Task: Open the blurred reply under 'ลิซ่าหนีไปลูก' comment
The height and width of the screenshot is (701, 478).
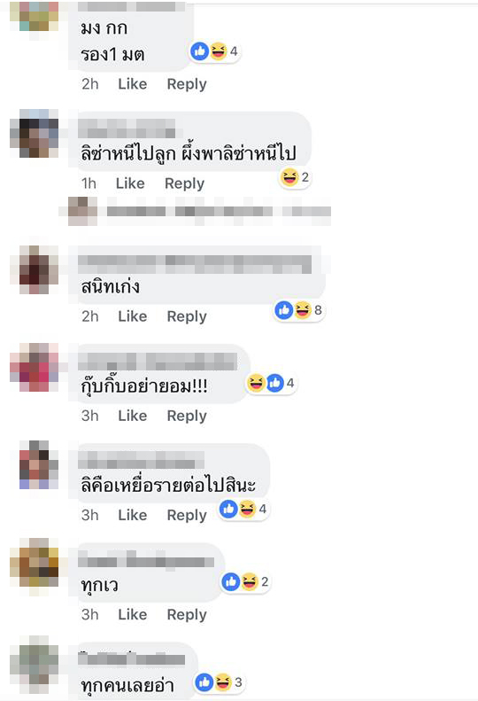Action: click(x=200, y=211)
